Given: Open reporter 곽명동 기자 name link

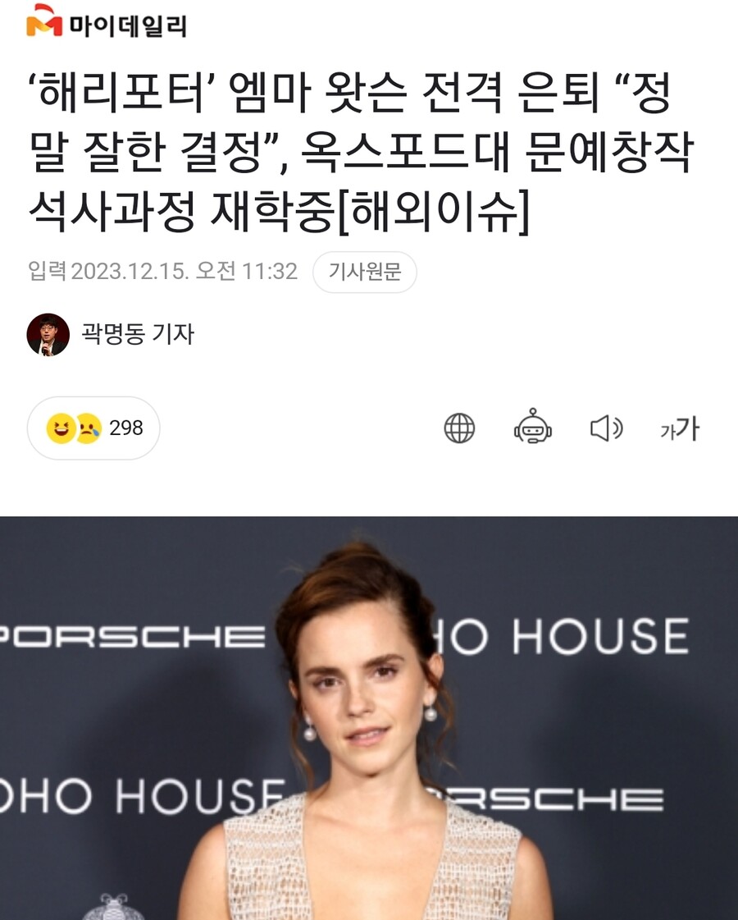Looking at the screenshot, I should (138, 334).
